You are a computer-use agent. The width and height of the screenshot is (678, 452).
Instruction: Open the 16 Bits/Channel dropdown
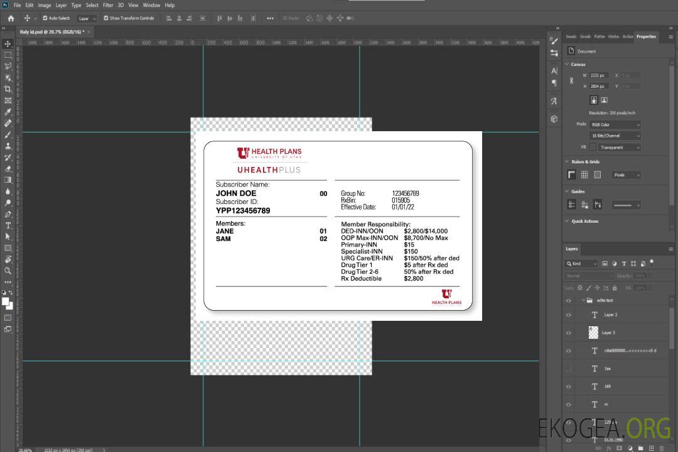(x=615, y=136)
